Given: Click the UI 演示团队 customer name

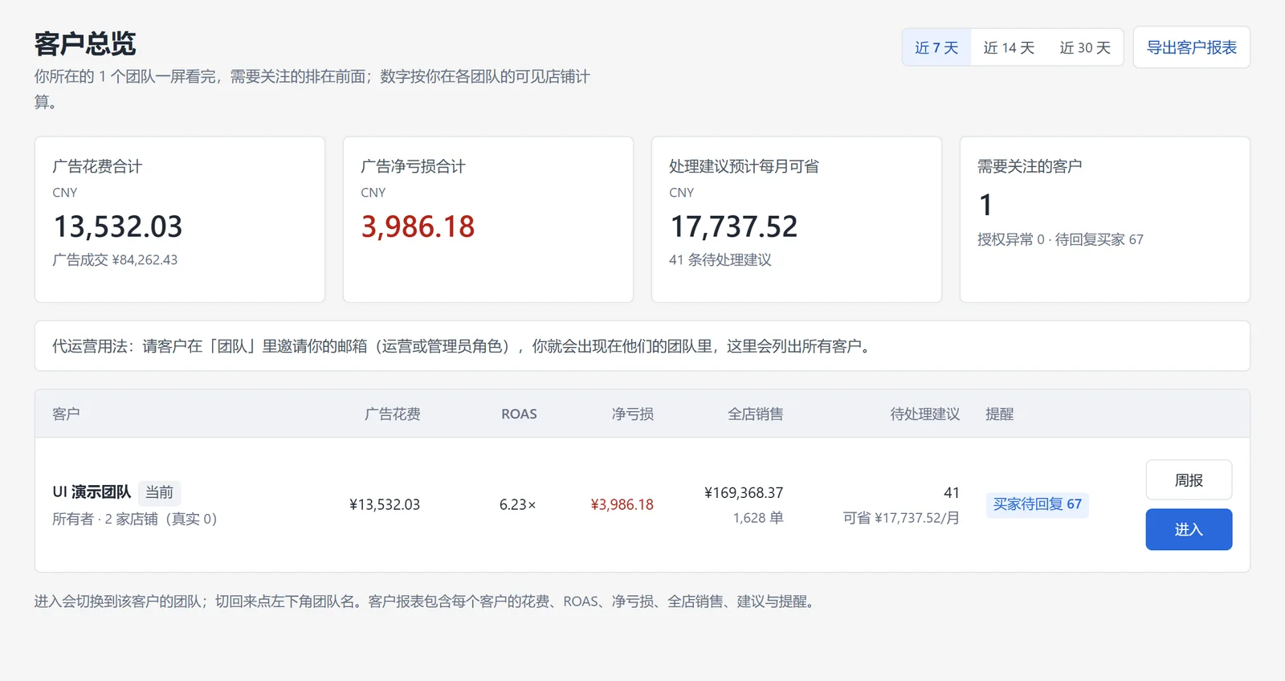Looking at the screenshot, I should (92, 492).
